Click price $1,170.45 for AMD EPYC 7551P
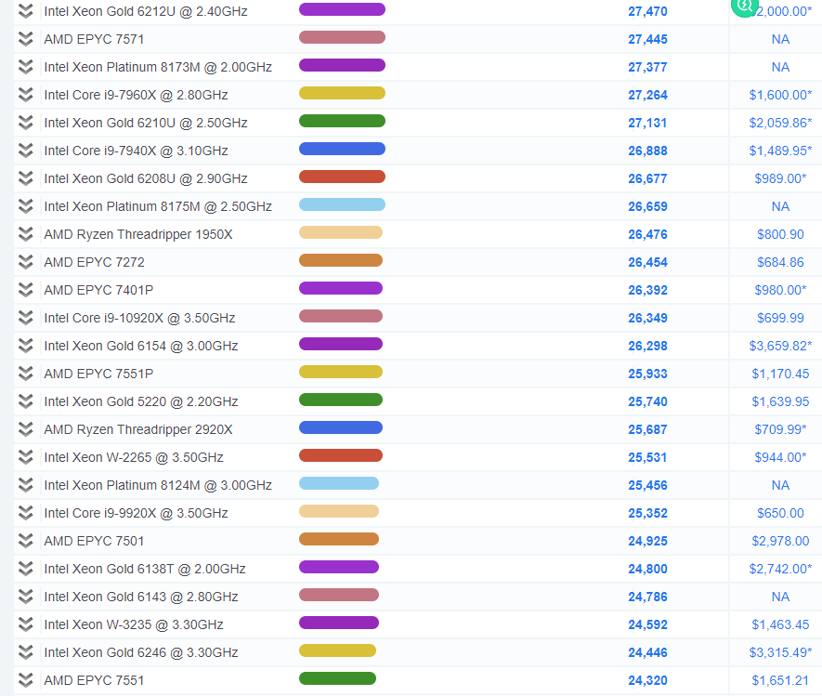The image size is (822, 696). click(780, 374)
